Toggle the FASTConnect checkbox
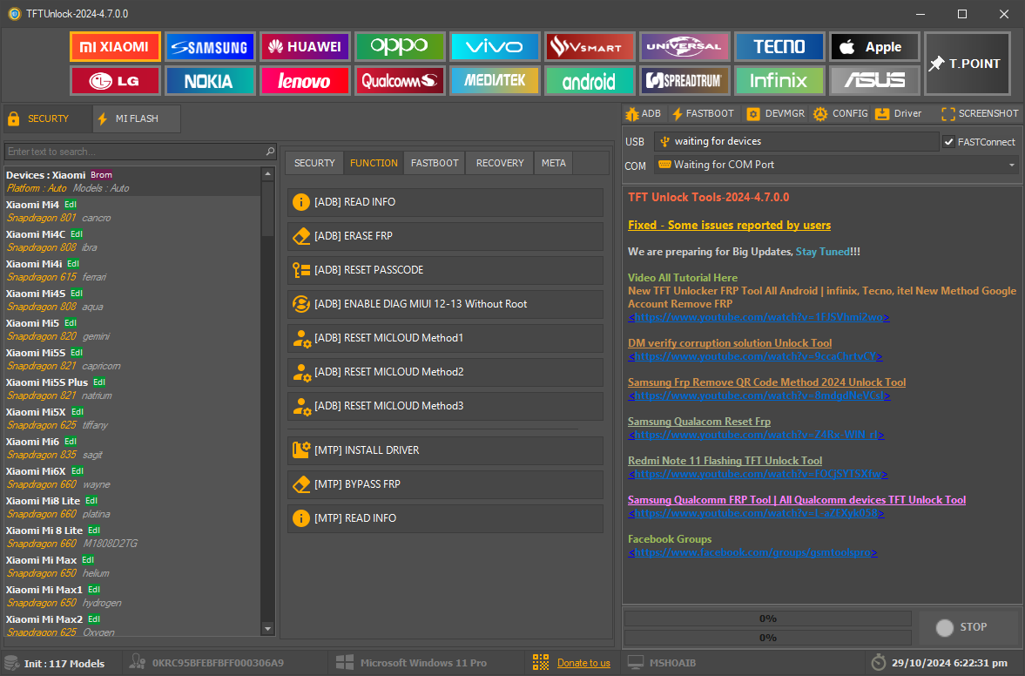The height and width of the screenshot is (676, 1025). pos(949,142)
